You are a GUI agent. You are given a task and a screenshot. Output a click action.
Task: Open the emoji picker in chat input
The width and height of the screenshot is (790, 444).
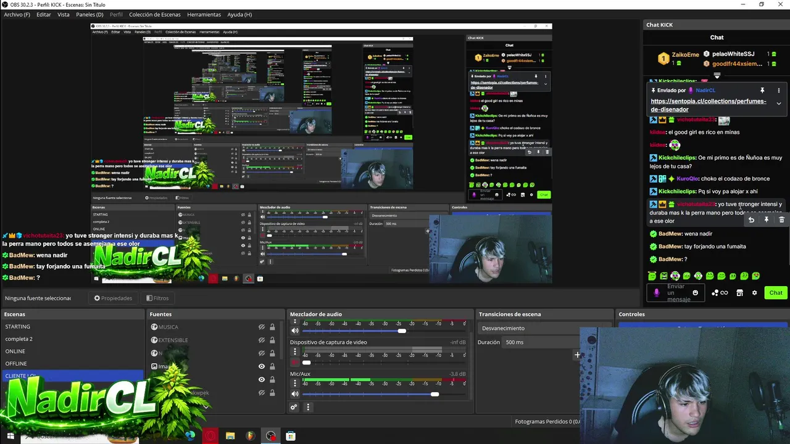696,293
